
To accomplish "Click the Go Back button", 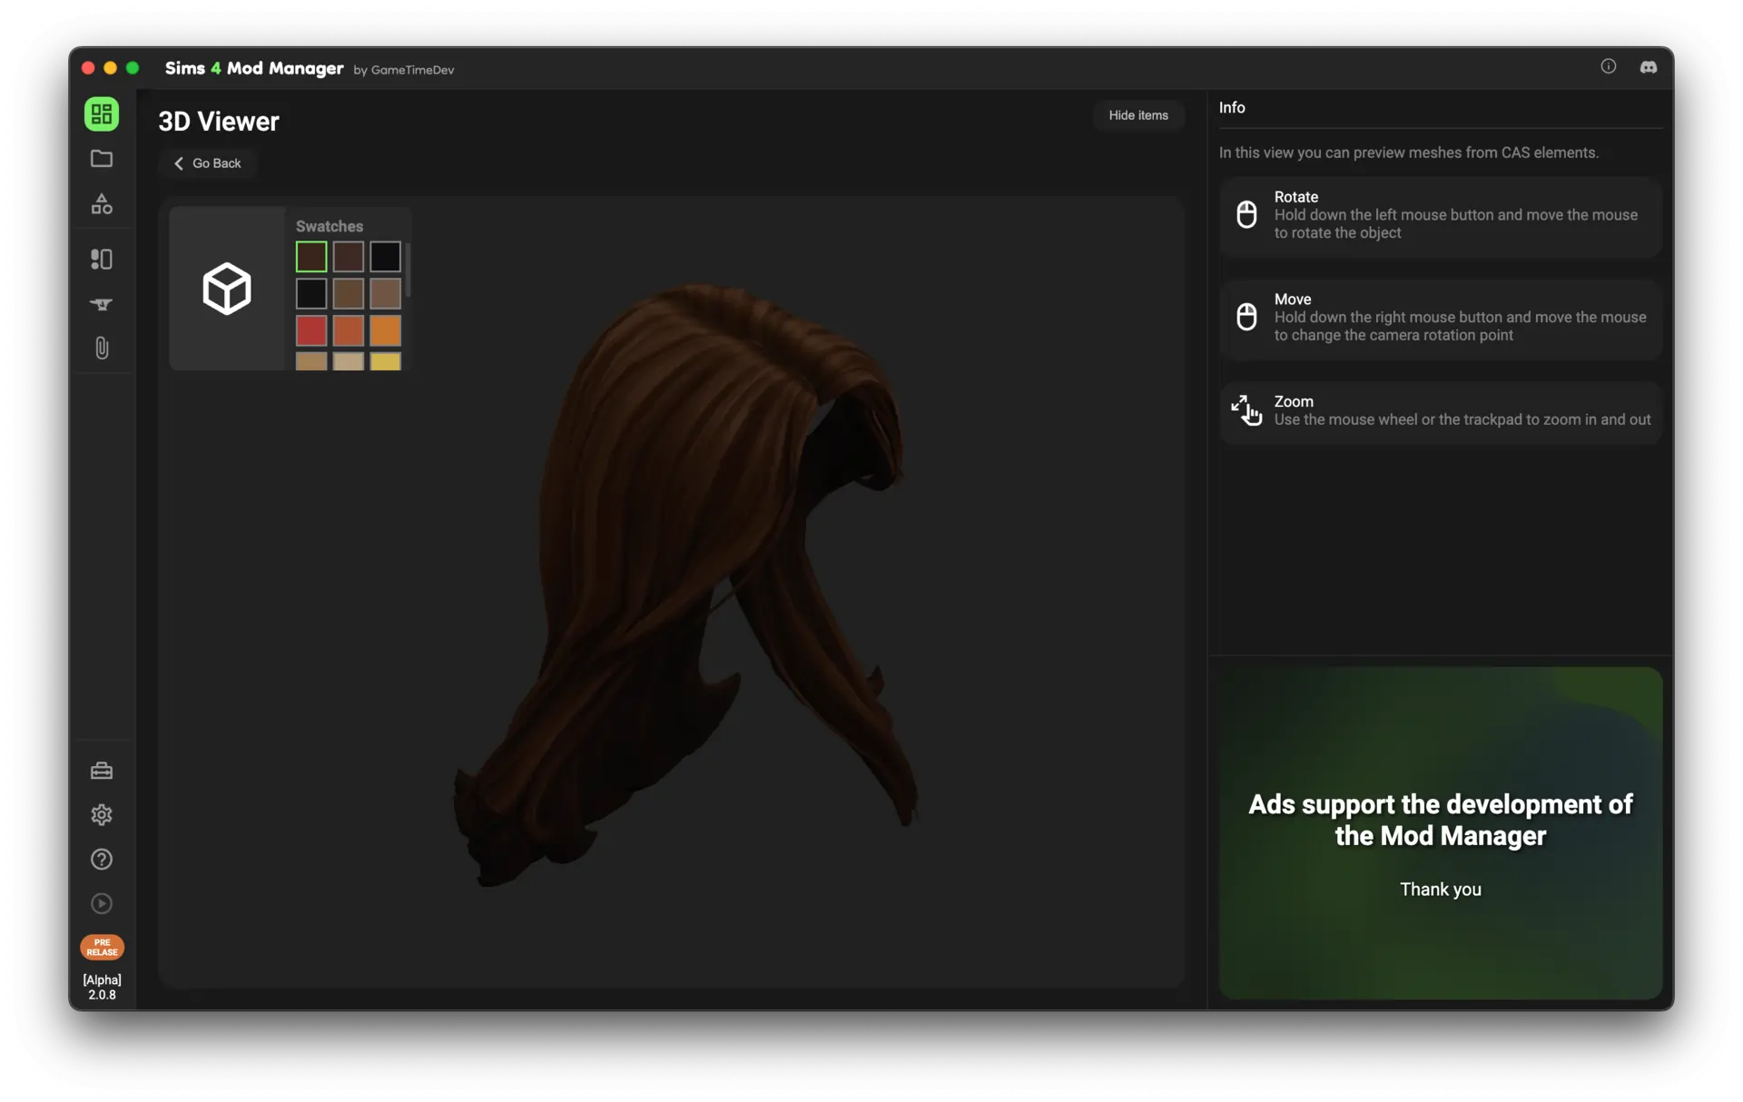I will click(208, 163).
